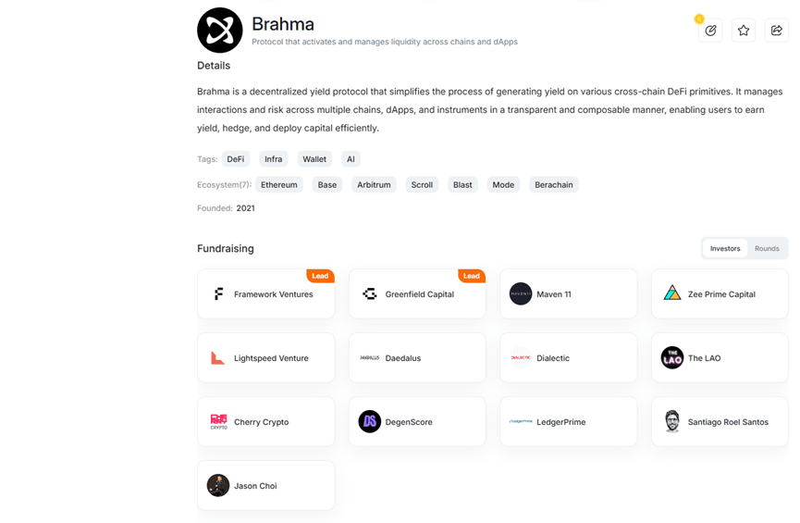Click the Wallet tag
Screen dimensions: 800x523
[314, 159]
